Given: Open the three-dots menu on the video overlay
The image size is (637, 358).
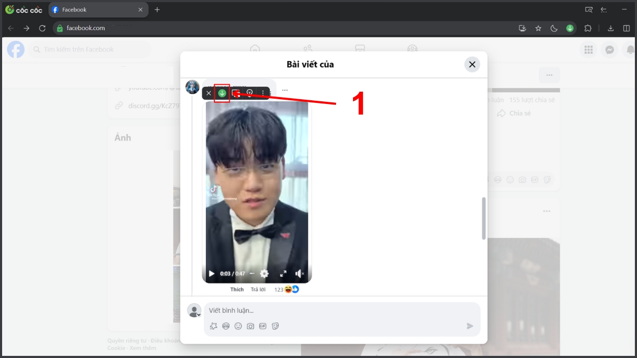Looking at the screenshot, I should pyautogui.click(x=263, y=93).
